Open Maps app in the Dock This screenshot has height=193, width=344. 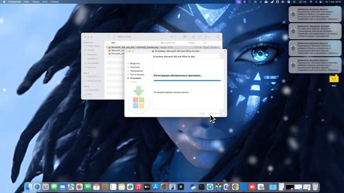71,187
